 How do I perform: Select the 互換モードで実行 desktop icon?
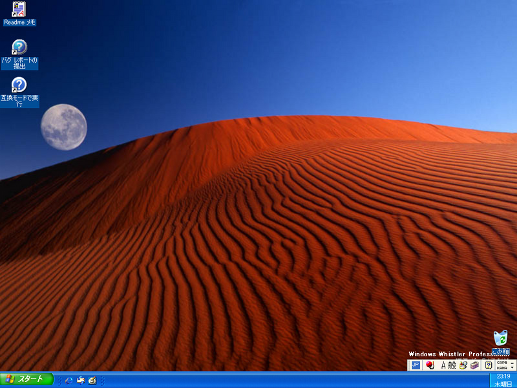19,92
